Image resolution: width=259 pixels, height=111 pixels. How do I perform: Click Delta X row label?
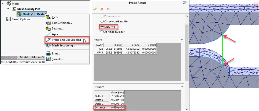[x=102, y=96]
